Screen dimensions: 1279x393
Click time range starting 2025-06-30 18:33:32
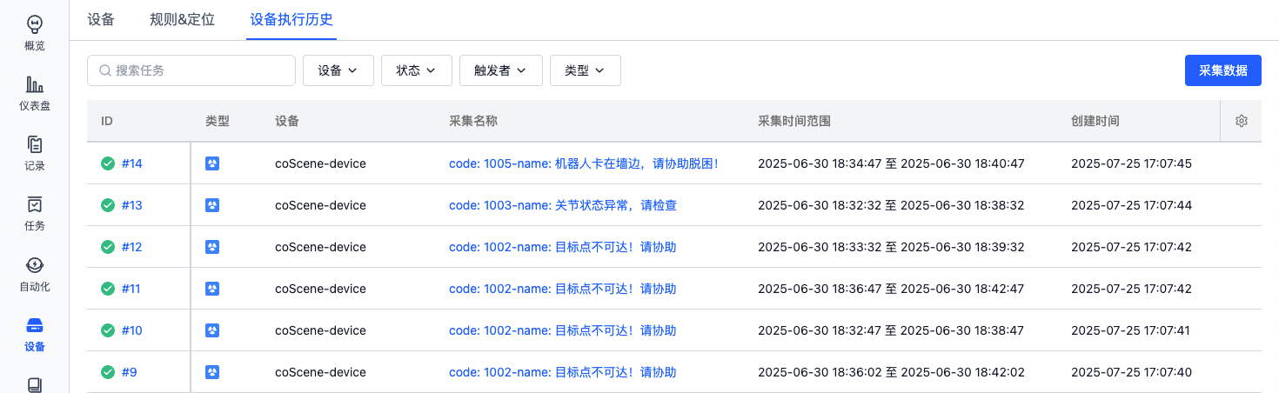892,247
